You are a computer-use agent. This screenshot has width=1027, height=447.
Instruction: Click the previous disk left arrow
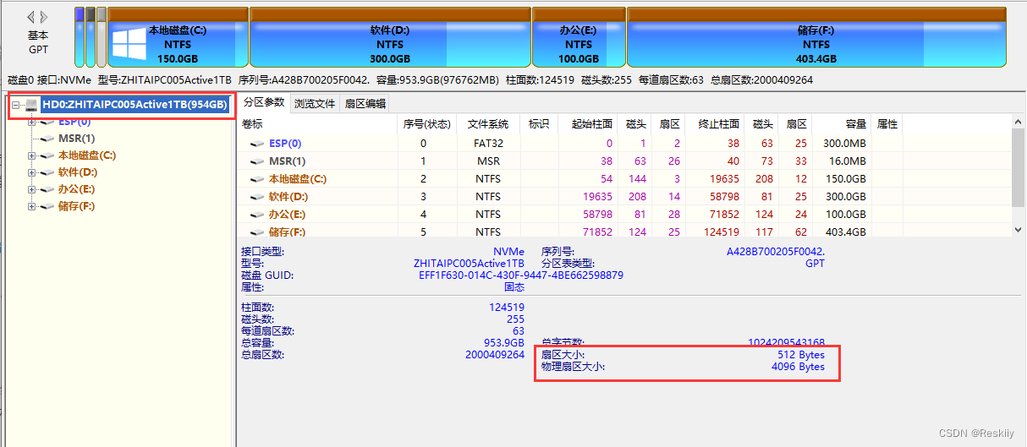[x=31, y=17]
